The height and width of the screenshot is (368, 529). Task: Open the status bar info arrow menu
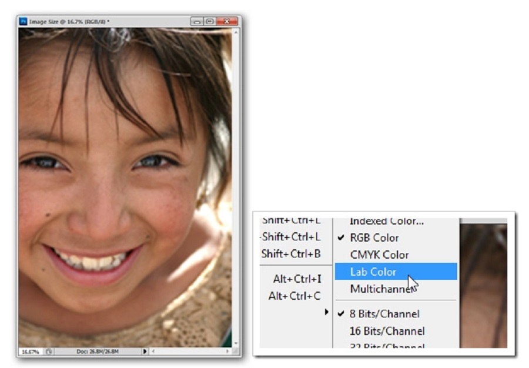145,352
